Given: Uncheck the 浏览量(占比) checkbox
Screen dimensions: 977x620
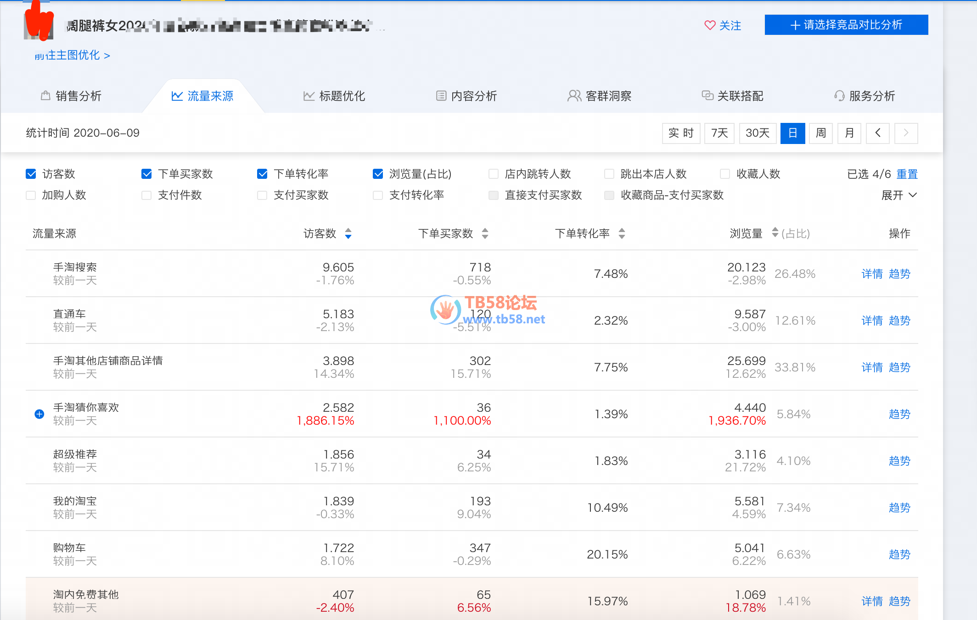Looking at the screenshot, I should (x=378, y=174).
